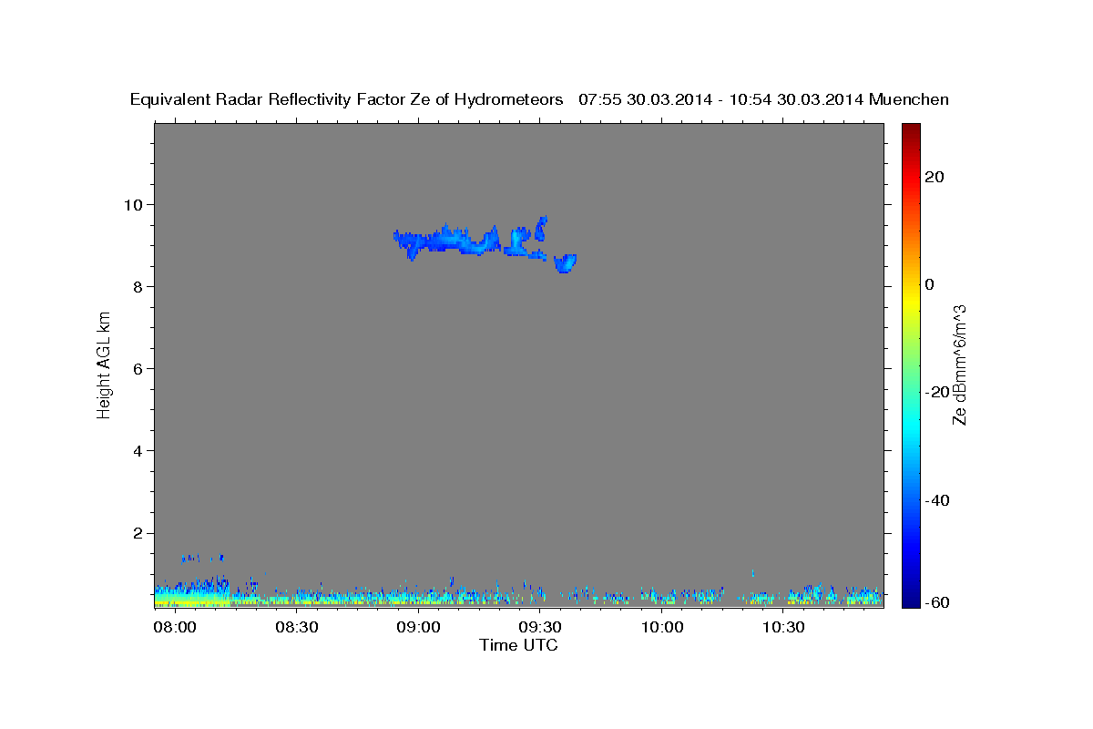The image size is (1093, 729).
Task: Click the '09:00' time tick label
Action: (x=418, y=628)
